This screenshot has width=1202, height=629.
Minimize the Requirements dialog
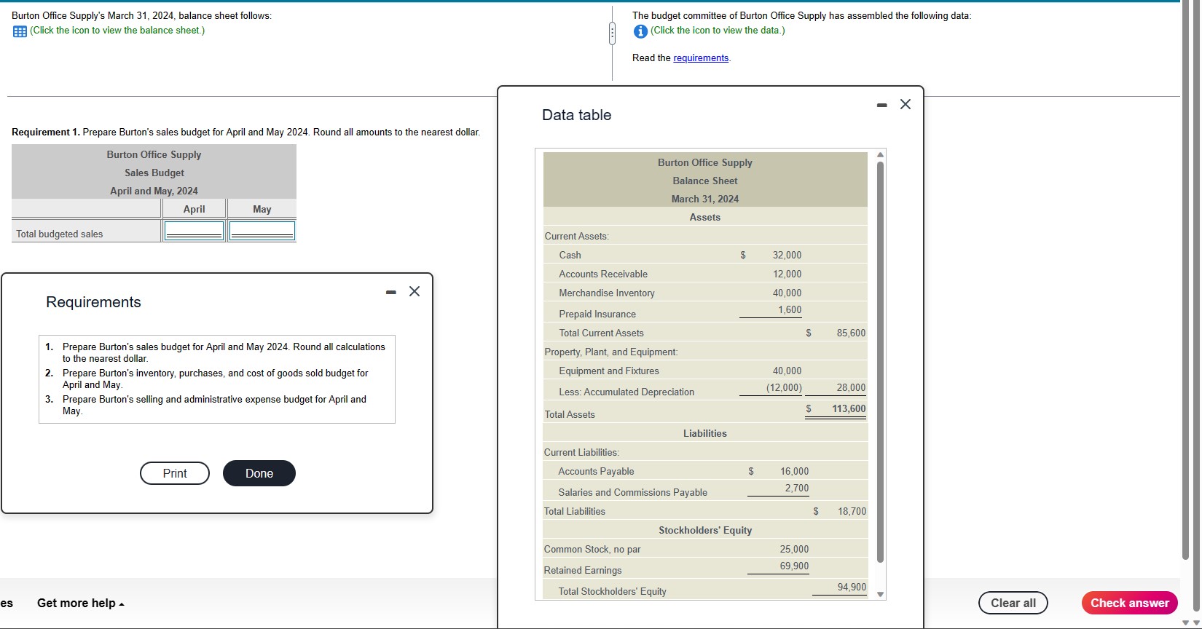(x=391, y=293)
